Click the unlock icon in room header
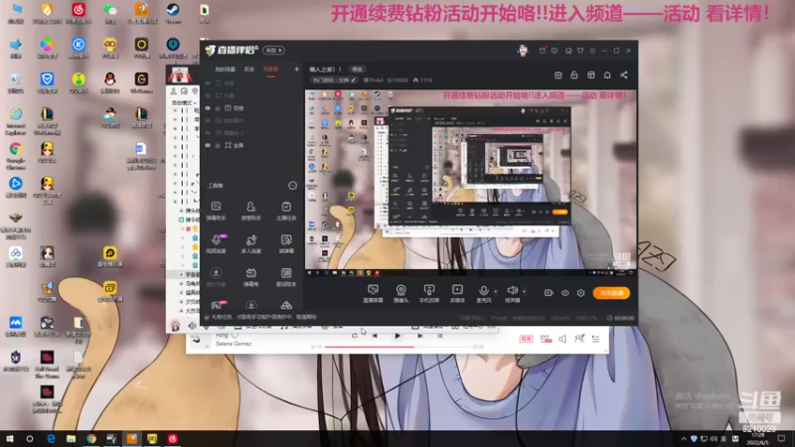The width and height of the screenshot is (795, 447). 574,75
